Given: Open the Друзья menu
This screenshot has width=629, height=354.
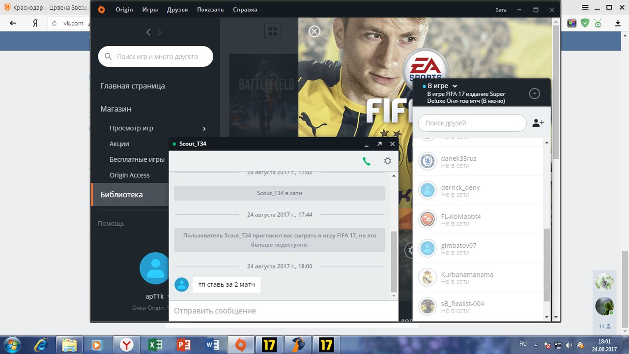Looking at the screenshot, I should [177, 9].
